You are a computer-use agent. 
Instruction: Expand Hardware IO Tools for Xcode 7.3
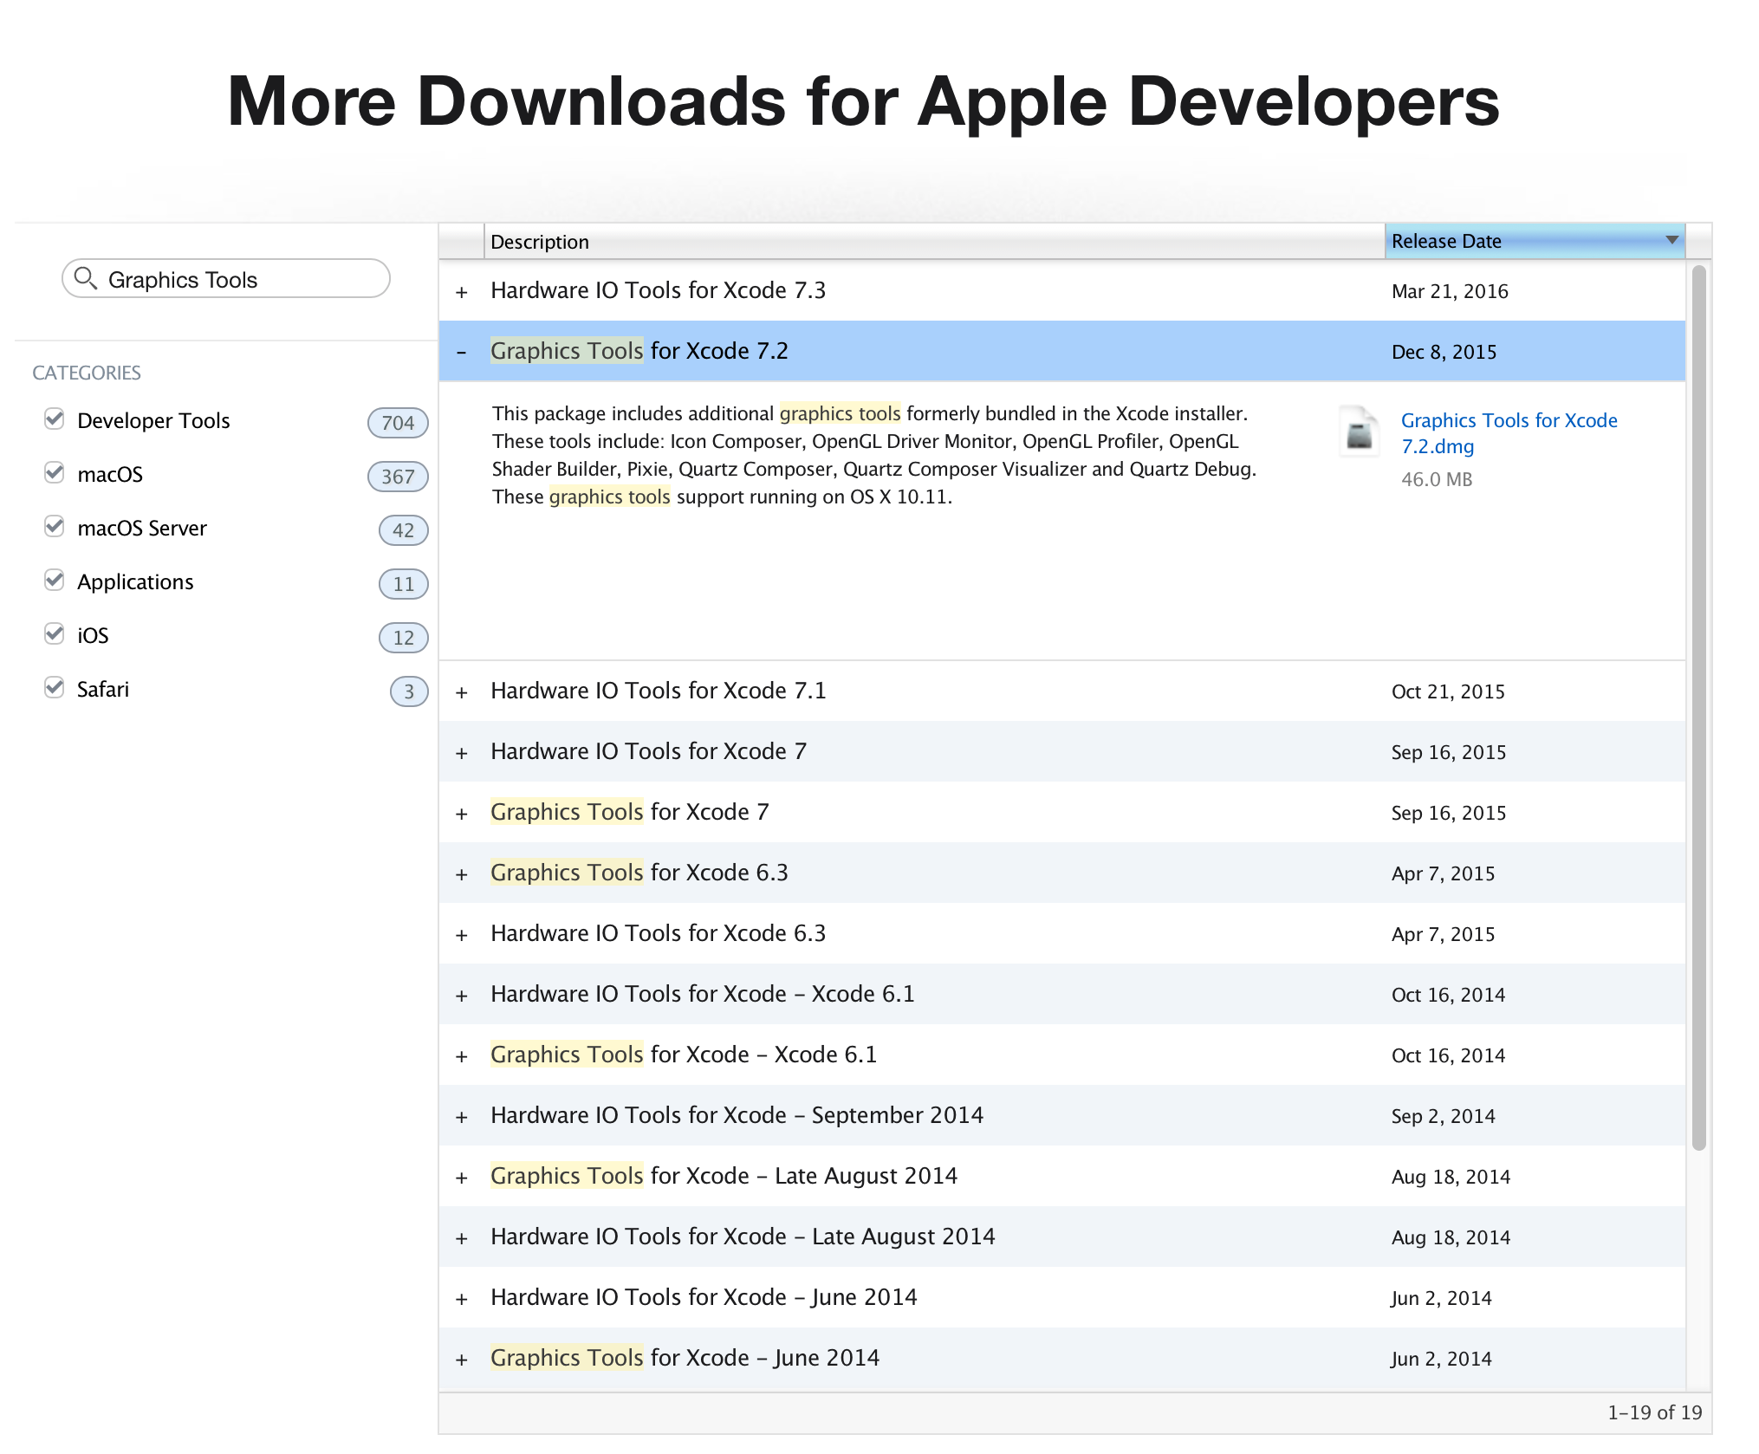click(x=461, y=292)
